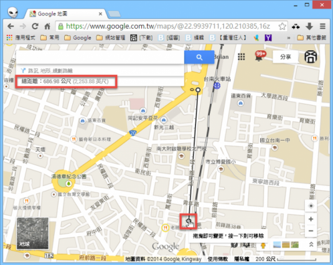This screenshot has width=333, height=265.
Task: Click the Tang Te-Chang Memorial Park tree icon
Action: 68,184
